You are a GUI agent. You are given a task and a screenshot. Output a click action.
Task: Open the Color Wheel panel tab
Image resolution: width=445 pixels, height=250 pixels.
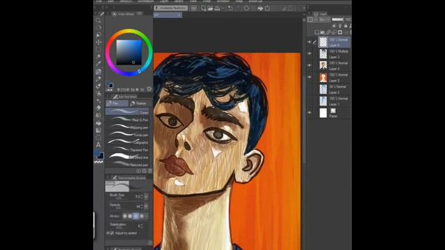tap(124, 14)
